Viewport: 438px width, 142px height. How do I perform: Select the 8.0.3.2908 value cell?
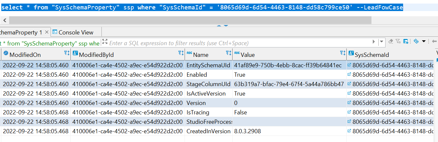(x=289, y=131)
